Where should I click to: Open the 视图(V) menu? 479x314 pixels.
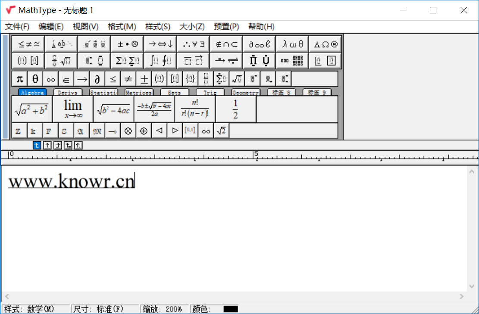point(85,27)
